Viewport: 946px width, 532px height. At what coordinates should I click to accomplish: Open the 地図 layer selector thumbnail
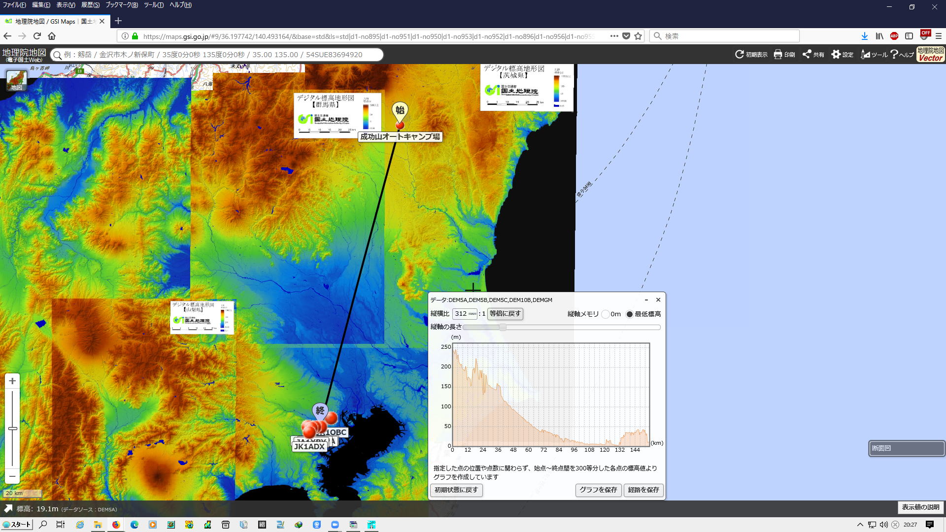16,80
